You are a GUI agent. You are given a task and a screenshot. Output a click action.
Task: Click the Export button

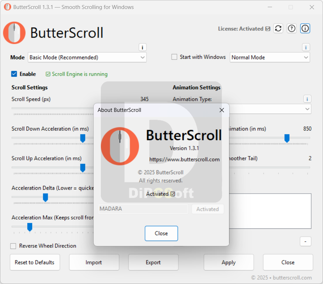coord(153,262)
